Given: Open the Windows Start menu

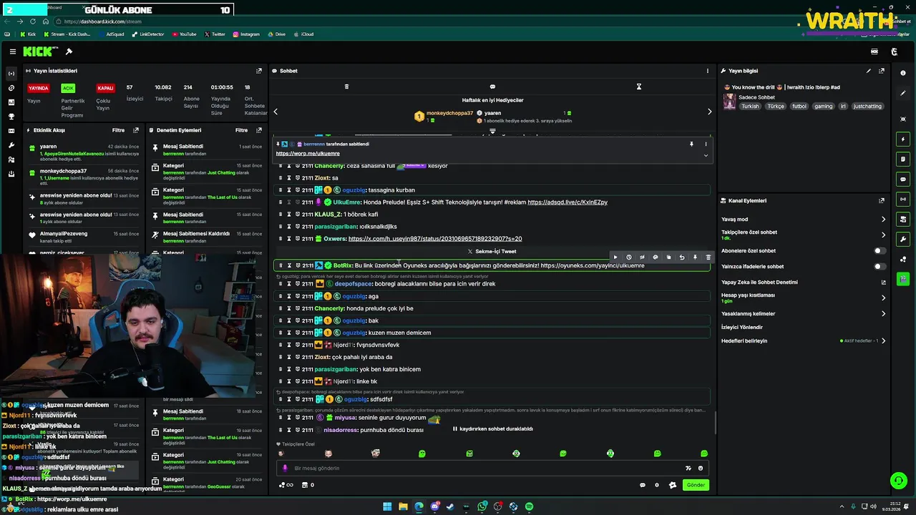Looking at the screenshot, I should click(x=387, y=506).
